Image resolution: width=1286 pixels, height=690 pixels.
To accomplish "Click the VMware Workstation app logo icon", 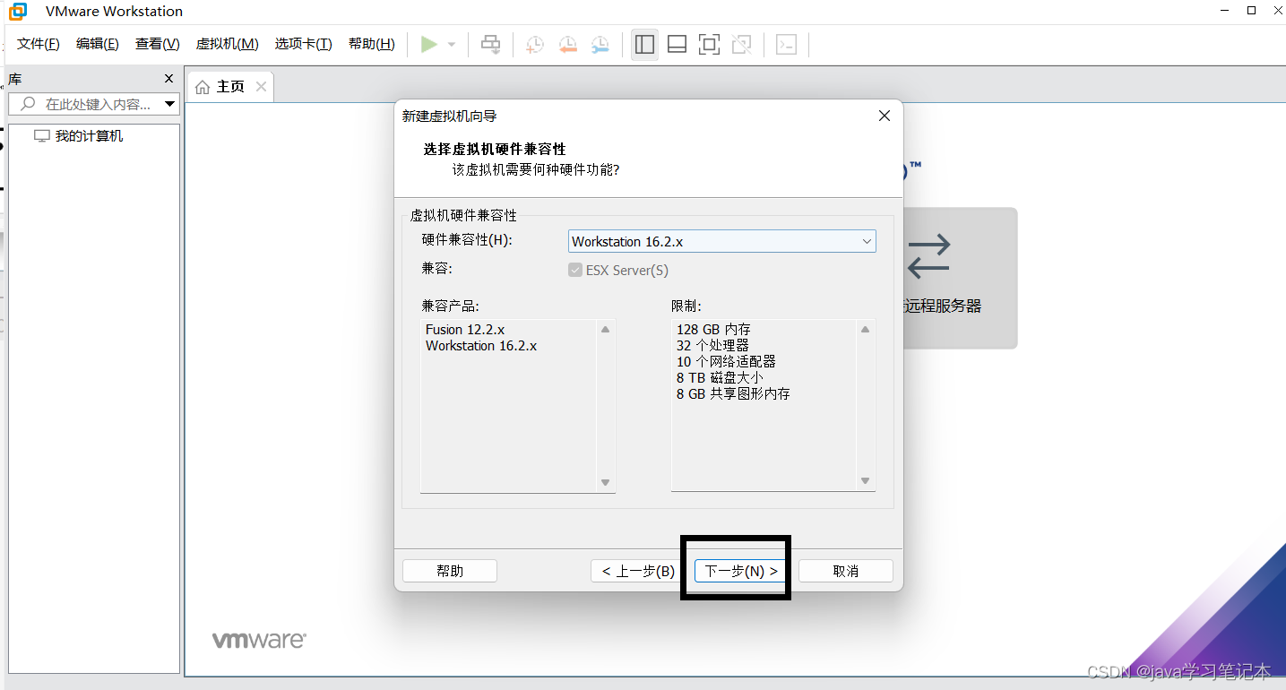I will click(17, 11).
